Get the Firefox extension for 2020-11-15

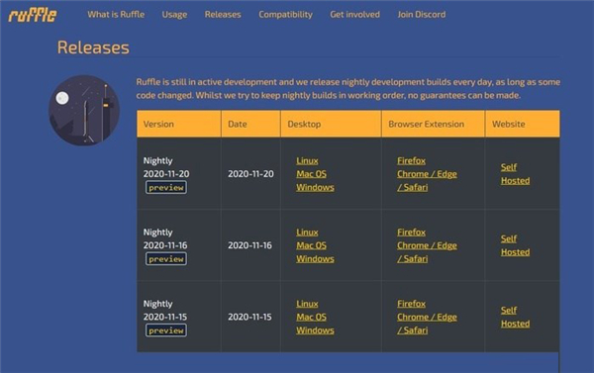pos(412,304)
